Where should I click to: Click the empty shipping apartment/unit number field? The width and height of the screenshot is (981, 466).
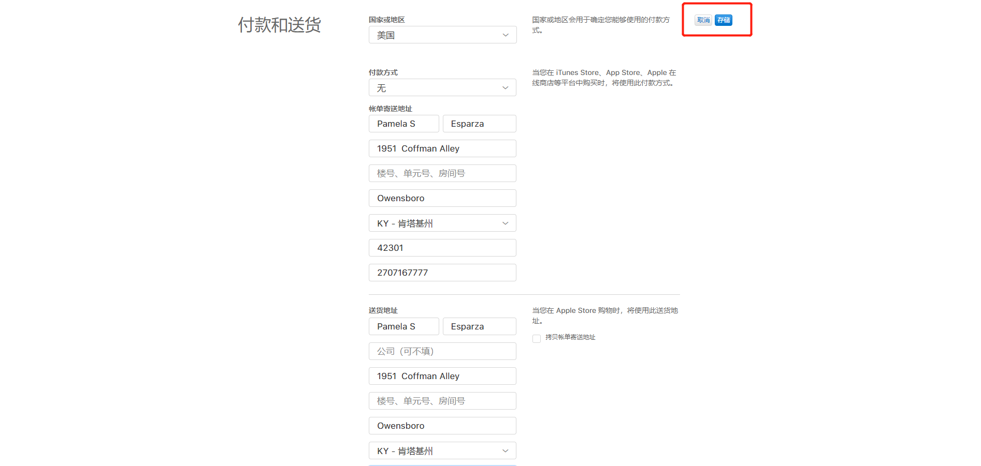(x=442, y=401)
